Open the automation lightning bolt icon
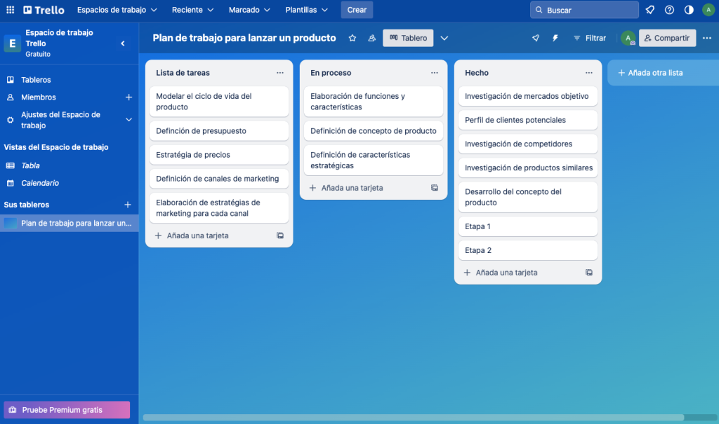Viewport: 719px width, 424px height. [x=555, y=38]
